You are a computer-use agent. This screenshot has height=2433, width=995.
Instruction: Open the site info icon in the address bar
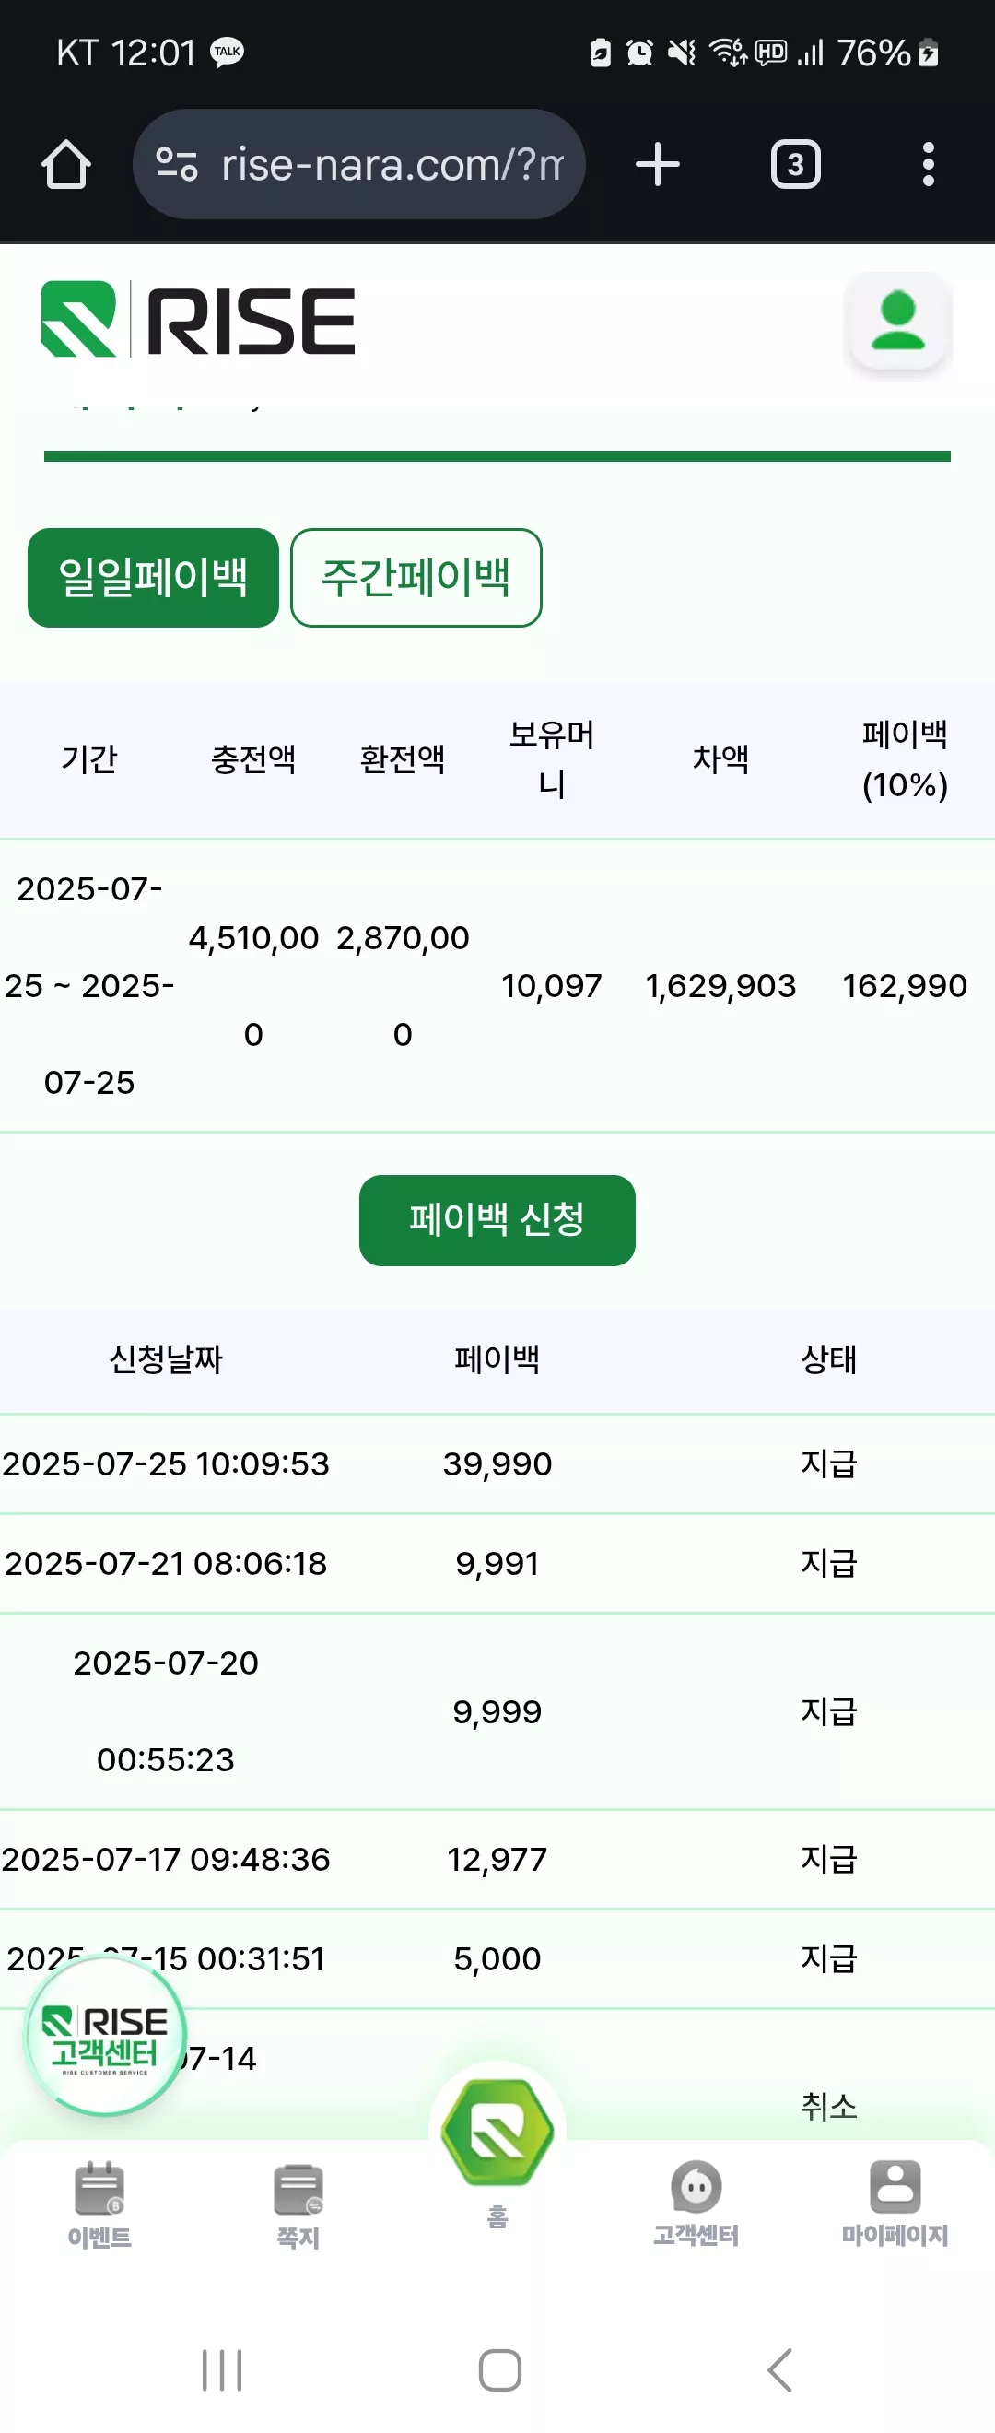click(177, 164)
